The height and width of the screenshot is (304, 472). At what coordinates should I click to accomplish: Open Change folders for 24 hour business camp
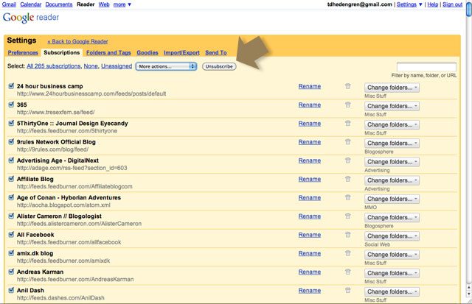tap(392, 88)
